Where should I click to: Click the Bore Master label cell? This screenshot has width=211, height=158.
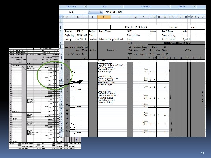tap(167, 32)
